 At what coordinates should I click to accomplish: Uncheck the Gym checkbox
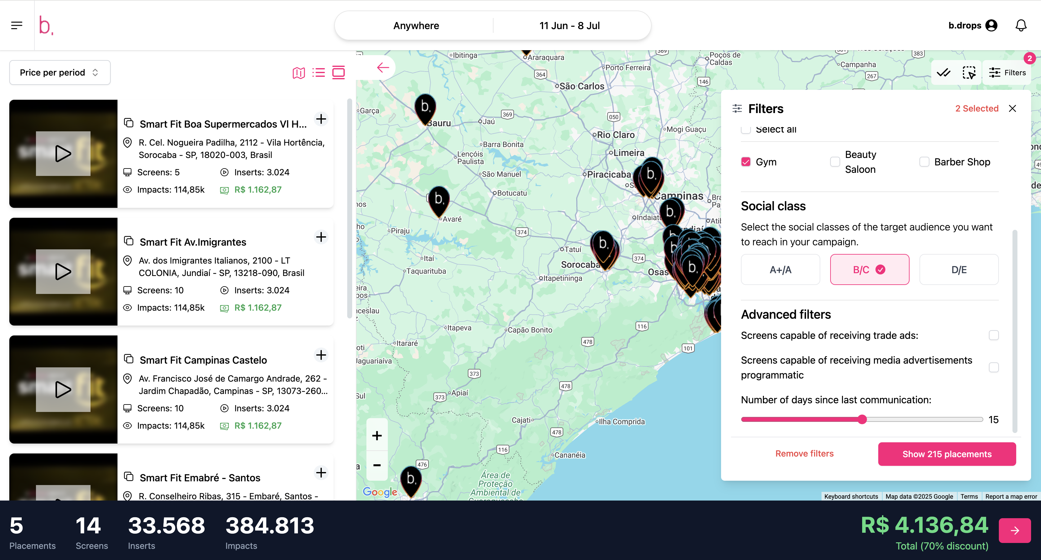pyautogui.click(x=746, y=162)
